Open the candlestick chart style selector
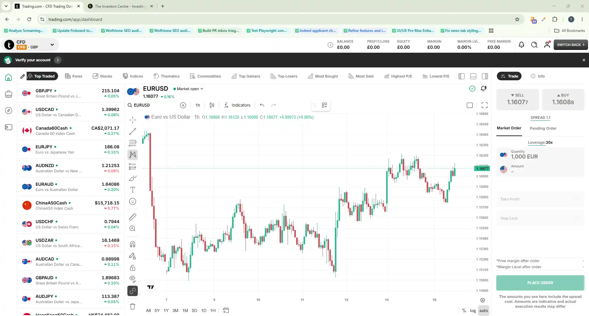The image size is (589, 316). 212,105
